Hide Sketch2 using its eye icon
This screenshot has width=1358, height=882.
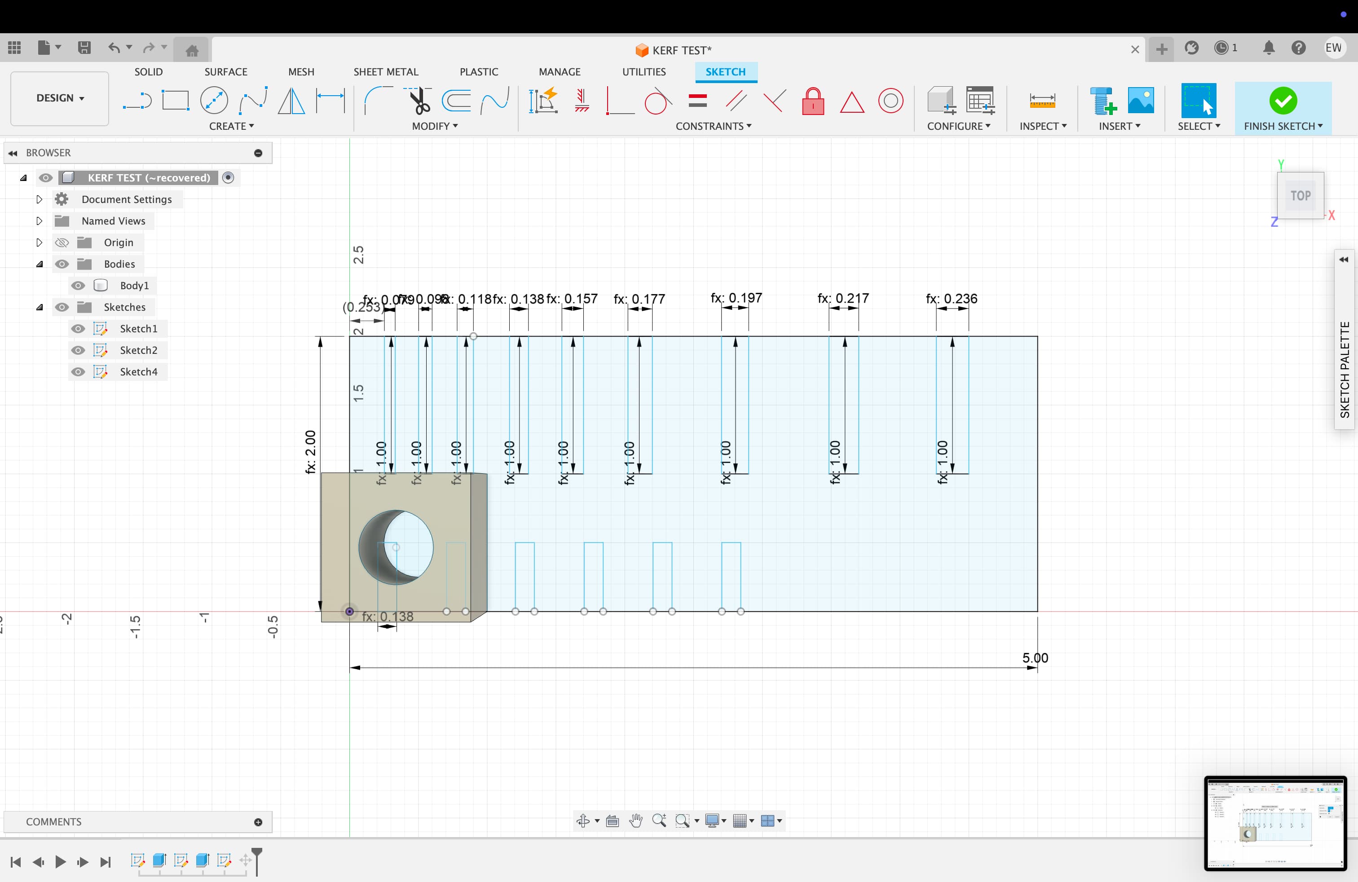[78, 350]
